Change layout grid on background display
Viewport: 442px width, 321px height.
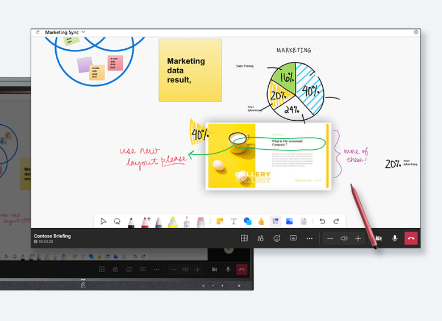(102, 269)
